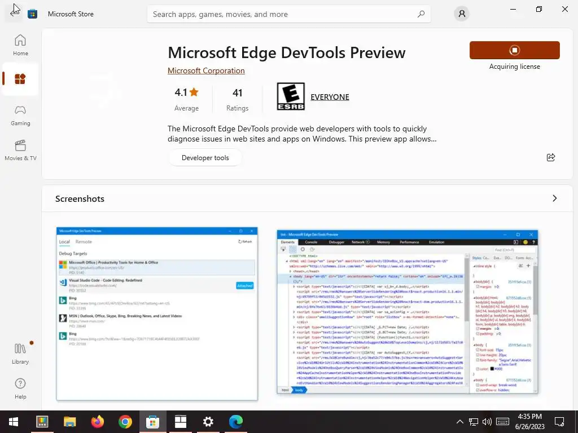Screen dimensions: 578x433
Task: Launch Microsoft Edge from the taskbar
Action: click(x=235, y=422)
